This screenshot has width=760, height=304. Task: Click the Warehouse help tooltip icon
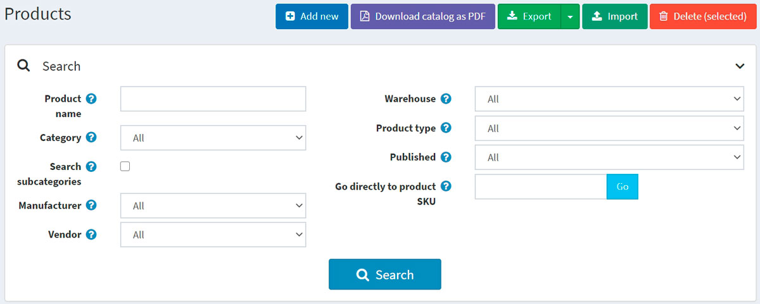pyautogui.click(x=446, y=99)
